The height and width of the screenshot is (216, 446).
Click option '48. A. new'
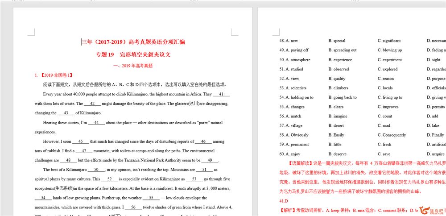click(289, 41)
